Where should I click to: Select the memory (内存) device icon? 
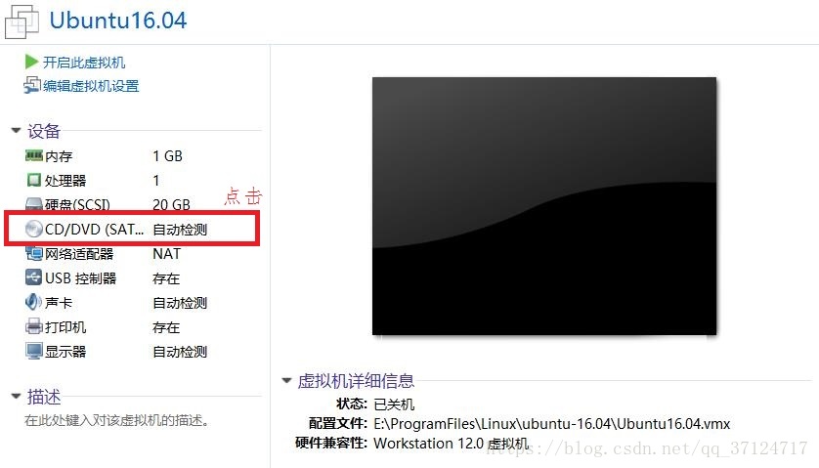click(34, 155)
